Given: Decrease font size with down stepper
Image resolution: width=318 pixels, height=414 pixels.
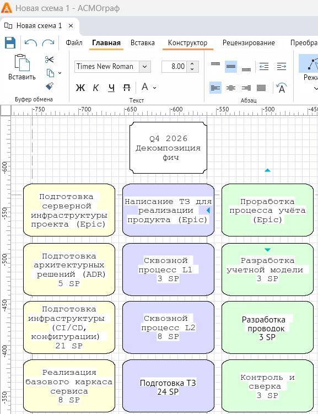Looking at the screenshot, I should (x=192, y=69).
